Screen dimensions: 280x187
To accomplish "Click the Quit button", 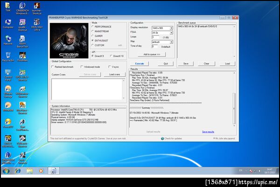I will [166, 63].
